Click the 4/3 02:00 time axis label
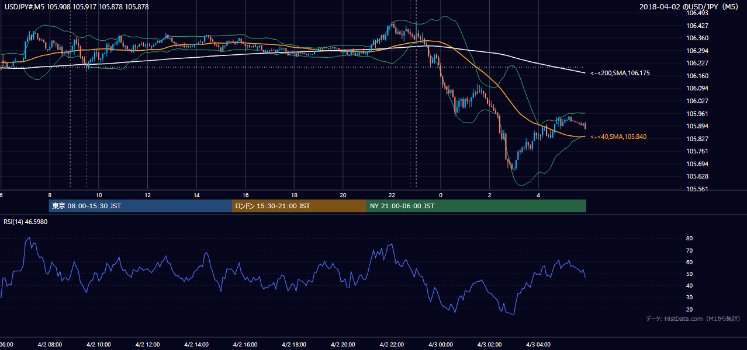Image resolution: width=747 pixels, height=350 pixels. point(490,345)
